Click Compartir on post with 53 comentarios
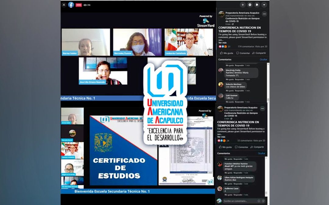Image resolution: width=329 pixels, height=205 pixels. [257, 147]
